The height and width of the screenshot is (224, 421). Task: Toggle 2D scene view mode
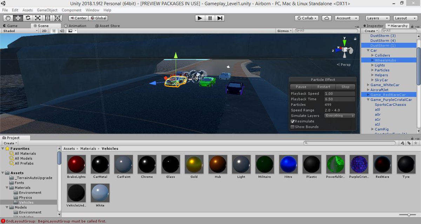pos(44,31)
